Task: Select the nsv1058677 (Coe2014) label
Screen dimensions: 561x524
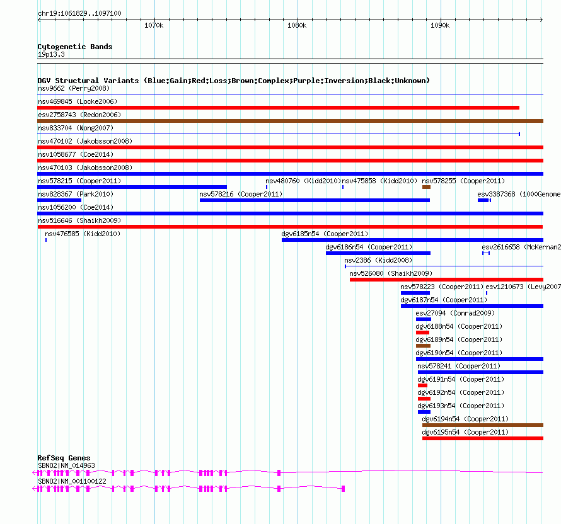Action: click(x=76, y=154)
